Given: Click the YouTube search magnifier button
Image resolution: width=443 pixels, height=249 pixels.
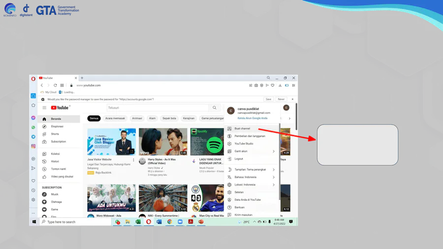Looking at the screenshot, I should 215,108.
